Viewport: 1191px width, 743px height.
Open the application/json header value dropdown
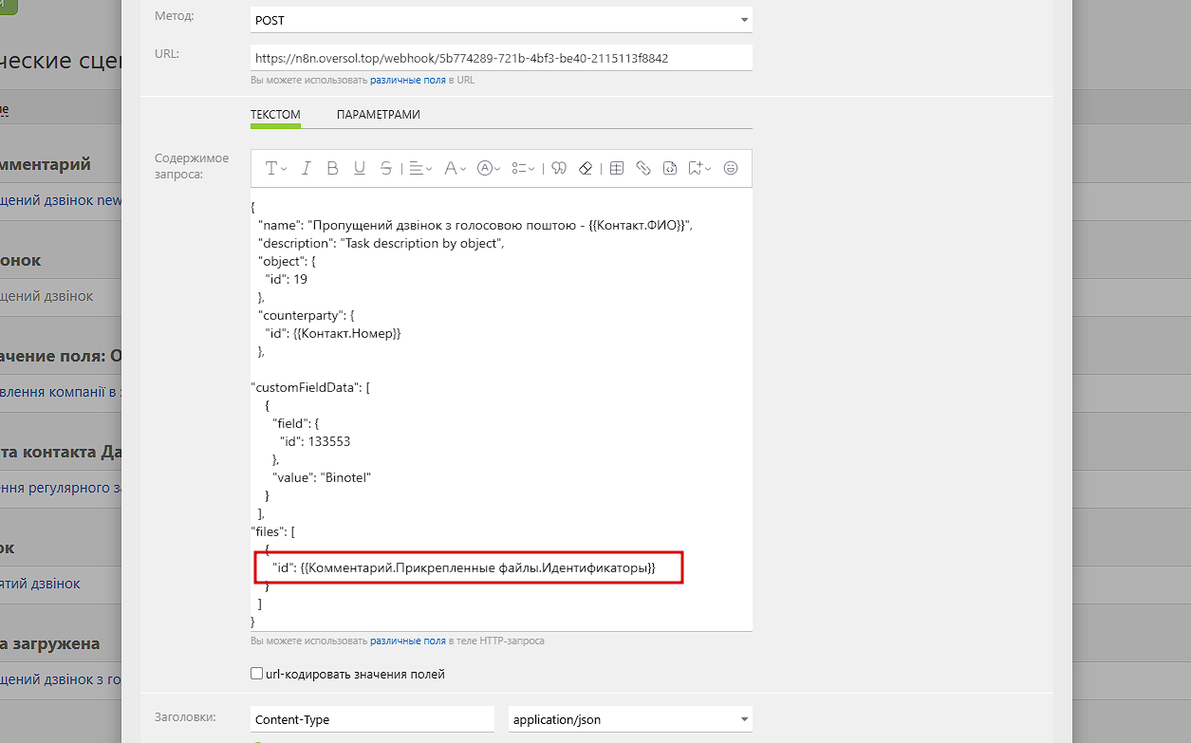(x=630, y=719)
